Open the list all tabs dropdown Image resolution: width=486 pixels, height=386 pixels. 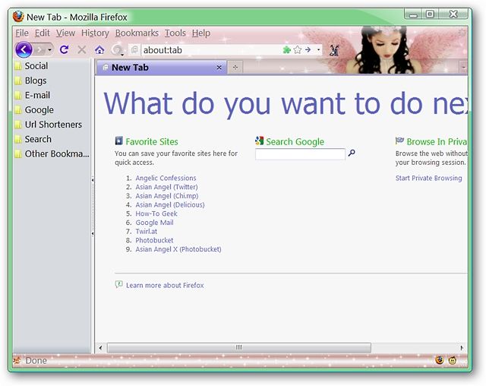pos(463,67)
